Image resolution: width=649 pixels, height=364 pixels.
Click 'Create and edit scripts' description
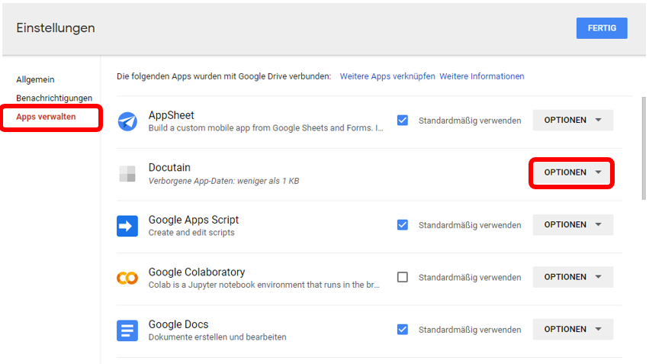coord(191,233)
